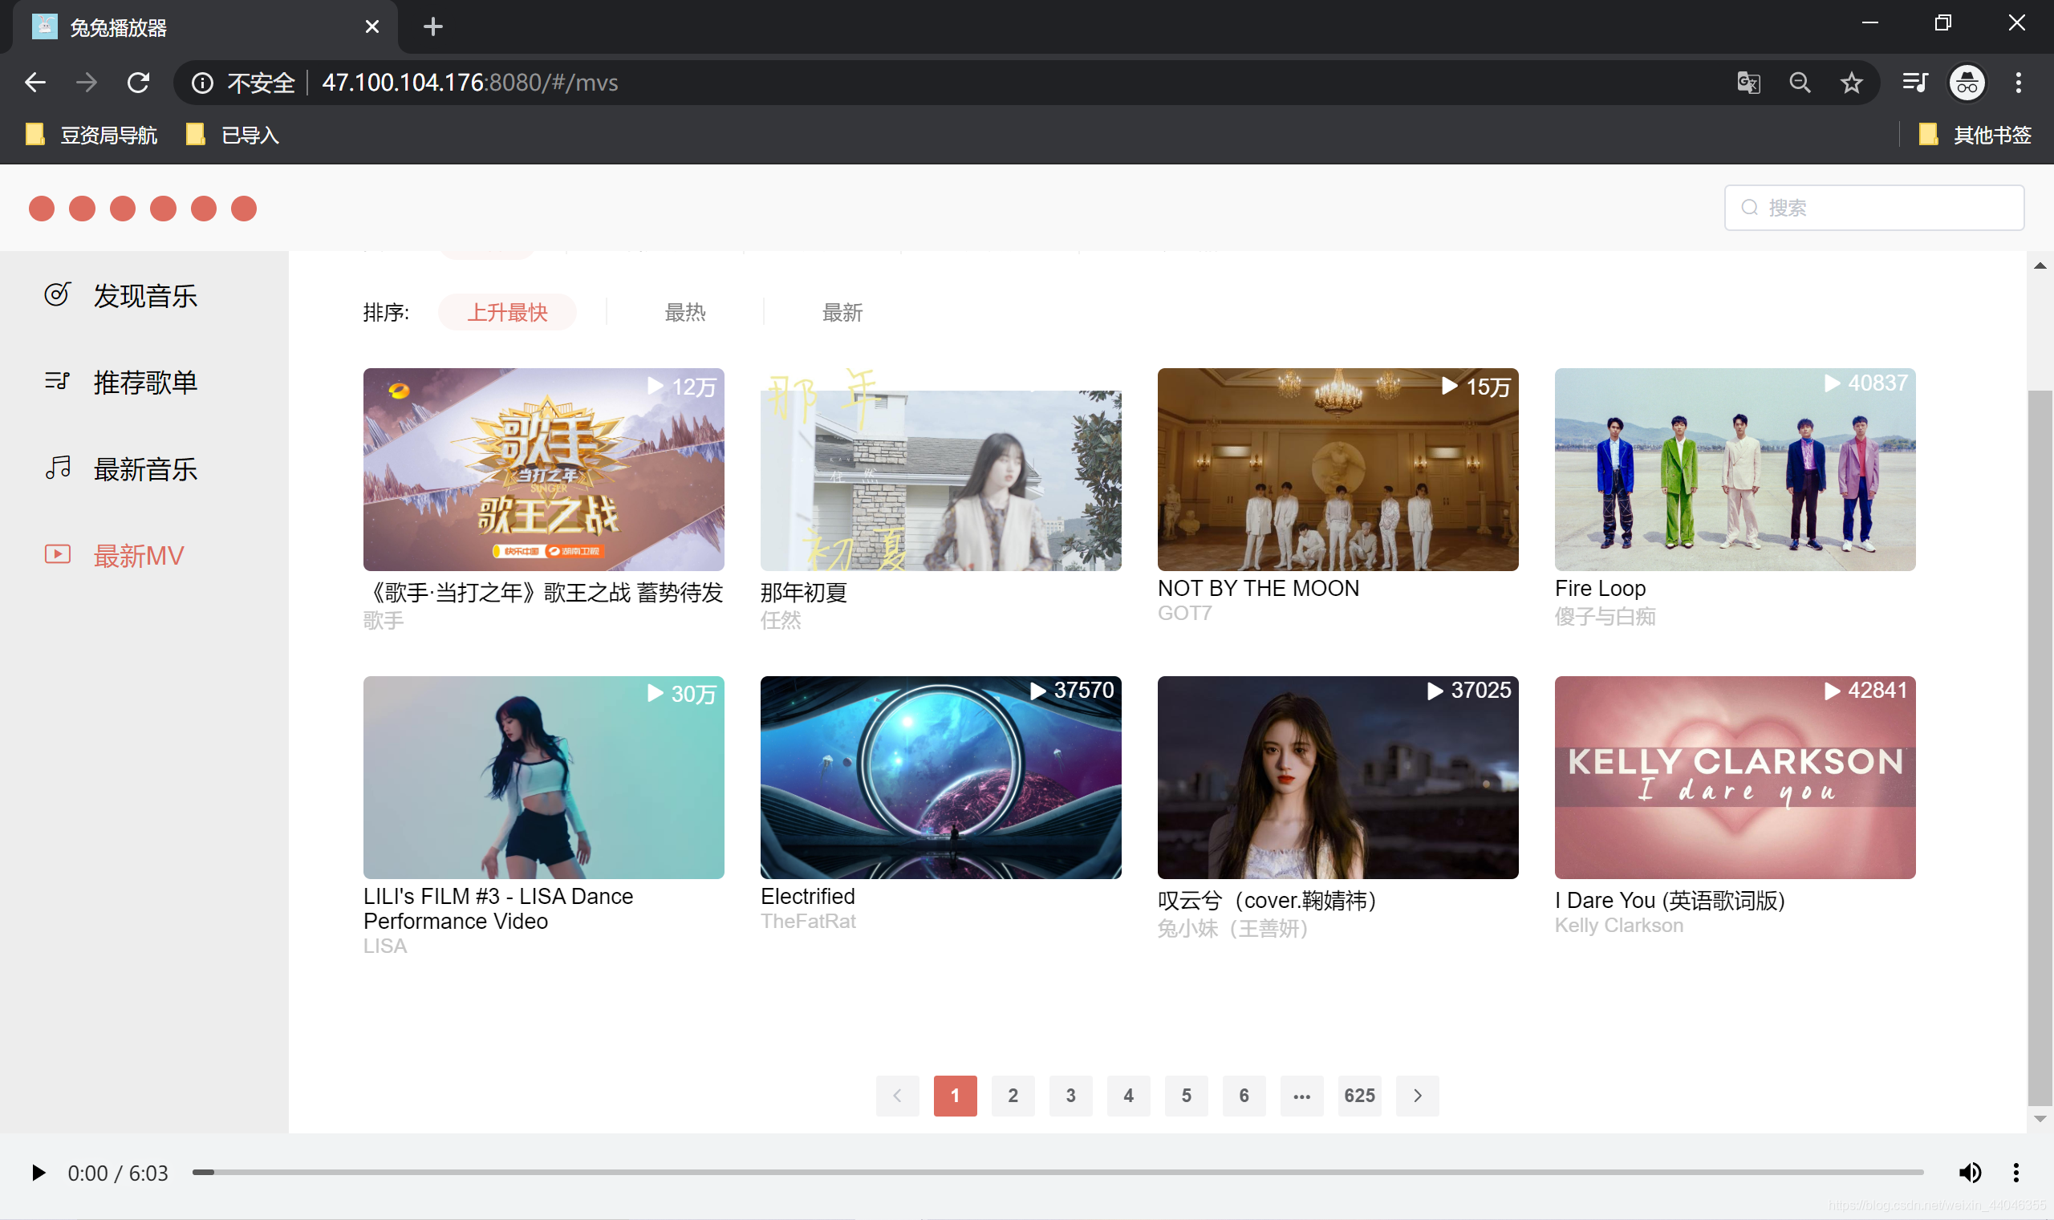
Task: Jump to last page 625
Action: 1359,1095
